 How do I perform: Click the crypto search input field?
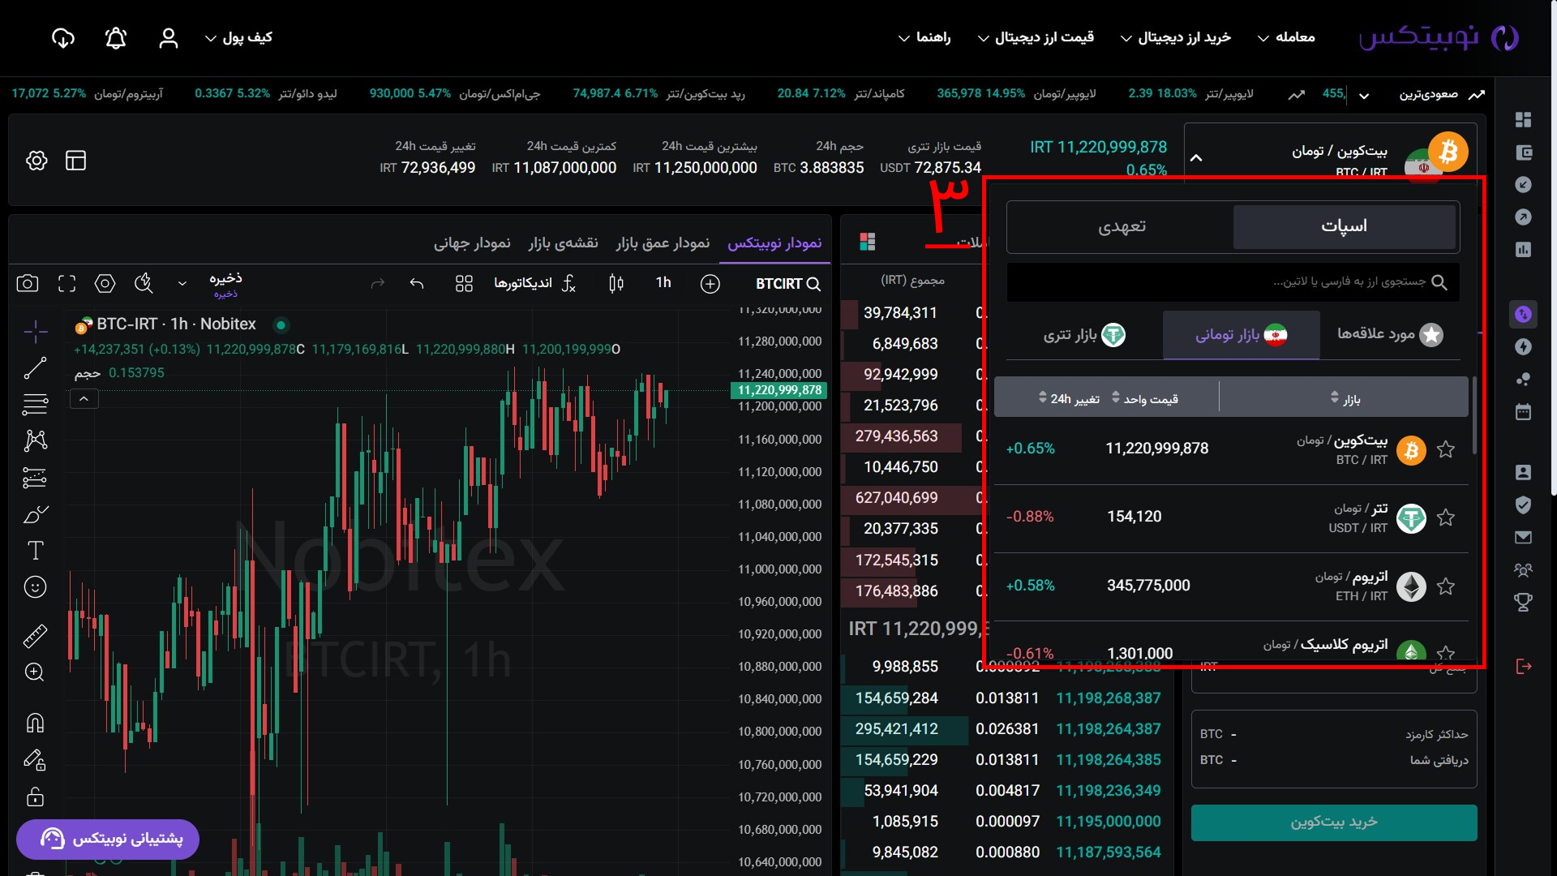pyautogui.click(x=1233, y=282)
